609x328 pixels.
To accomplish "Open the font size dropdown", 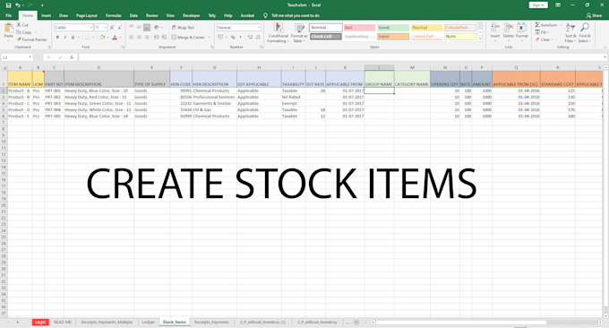I will 106,28.
